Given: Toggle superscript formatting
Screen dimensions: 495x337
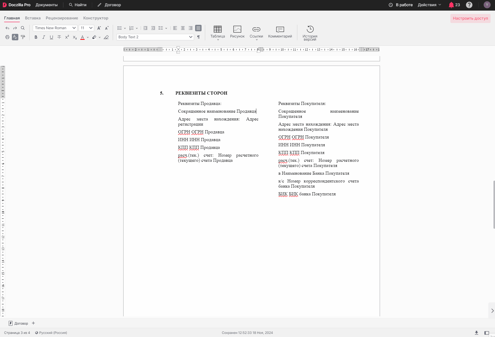Looking at the screenshot, I should point(67,37).
